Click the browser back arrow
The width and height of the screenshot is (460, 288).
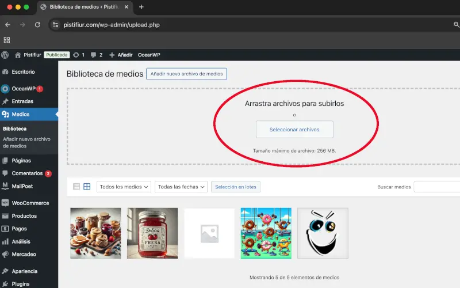pyautogui.click(x=7, y=25)
